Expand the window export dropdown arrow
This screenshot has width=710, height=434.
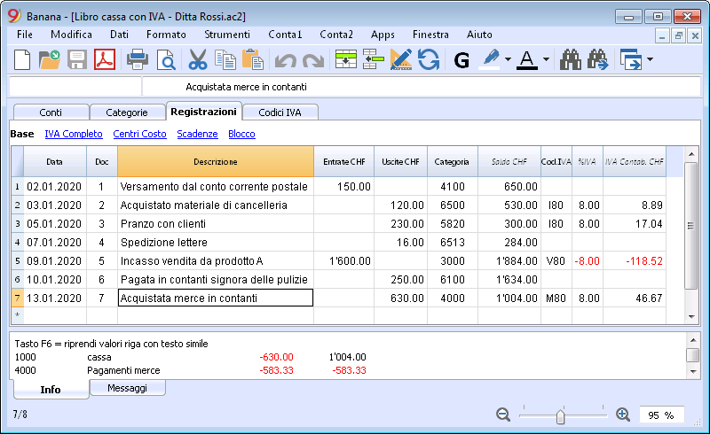point(651,59)
